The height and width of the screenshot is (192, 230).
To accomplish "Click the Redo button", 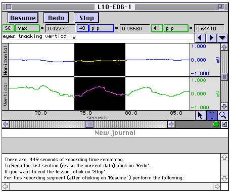I will tap(56, 18).
